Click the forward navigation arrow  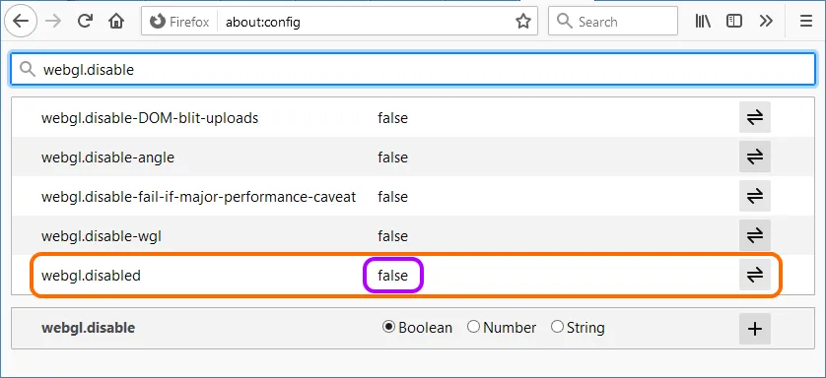pyautogui.click(x=53, y=22)
